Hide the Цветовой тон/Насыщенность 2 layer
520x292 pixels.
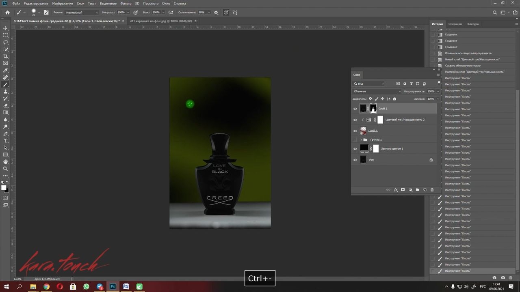click(x=355, y=120)
